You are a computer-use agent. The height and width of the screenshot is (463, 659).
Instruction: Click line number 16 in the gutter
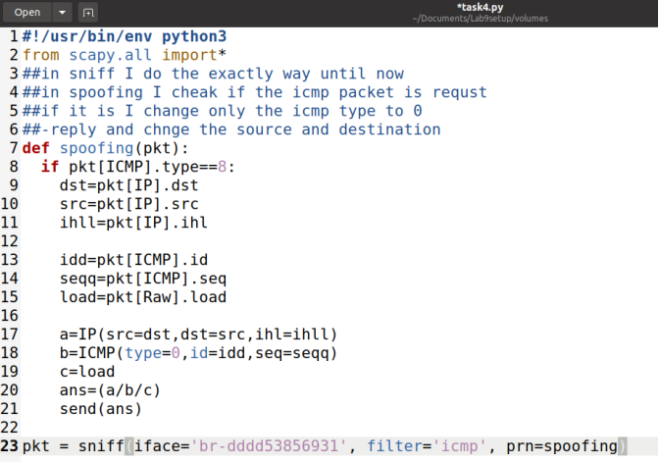click(x=10, y=316)
